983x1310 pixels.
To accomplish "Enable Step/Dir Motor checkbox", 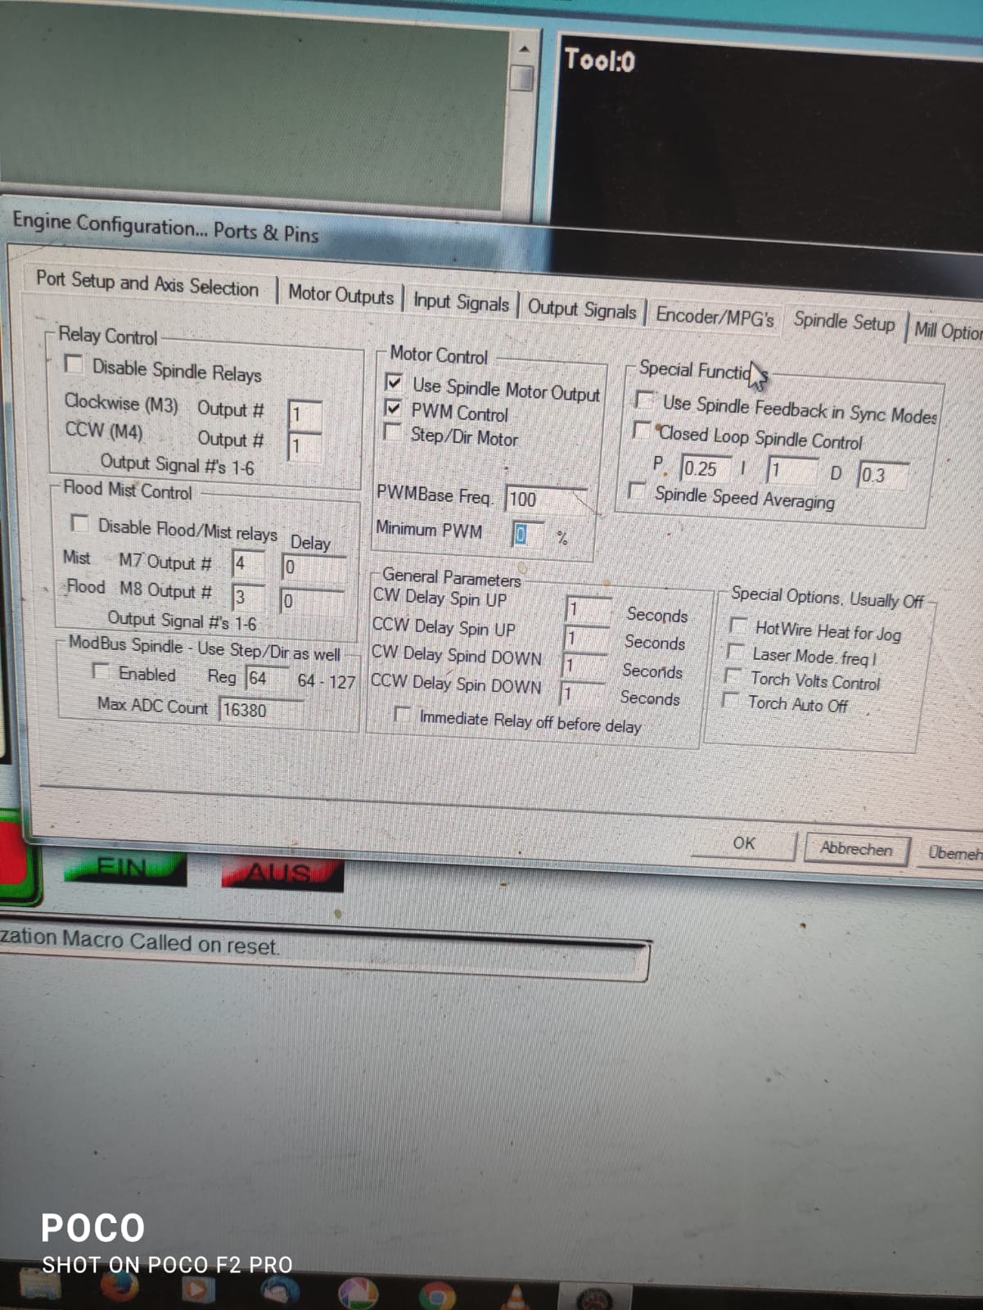I will 393,431.
